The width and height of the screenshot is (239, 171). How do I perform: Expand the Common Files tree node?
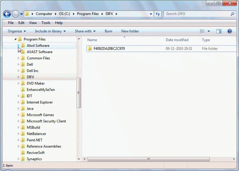point(18,58)
